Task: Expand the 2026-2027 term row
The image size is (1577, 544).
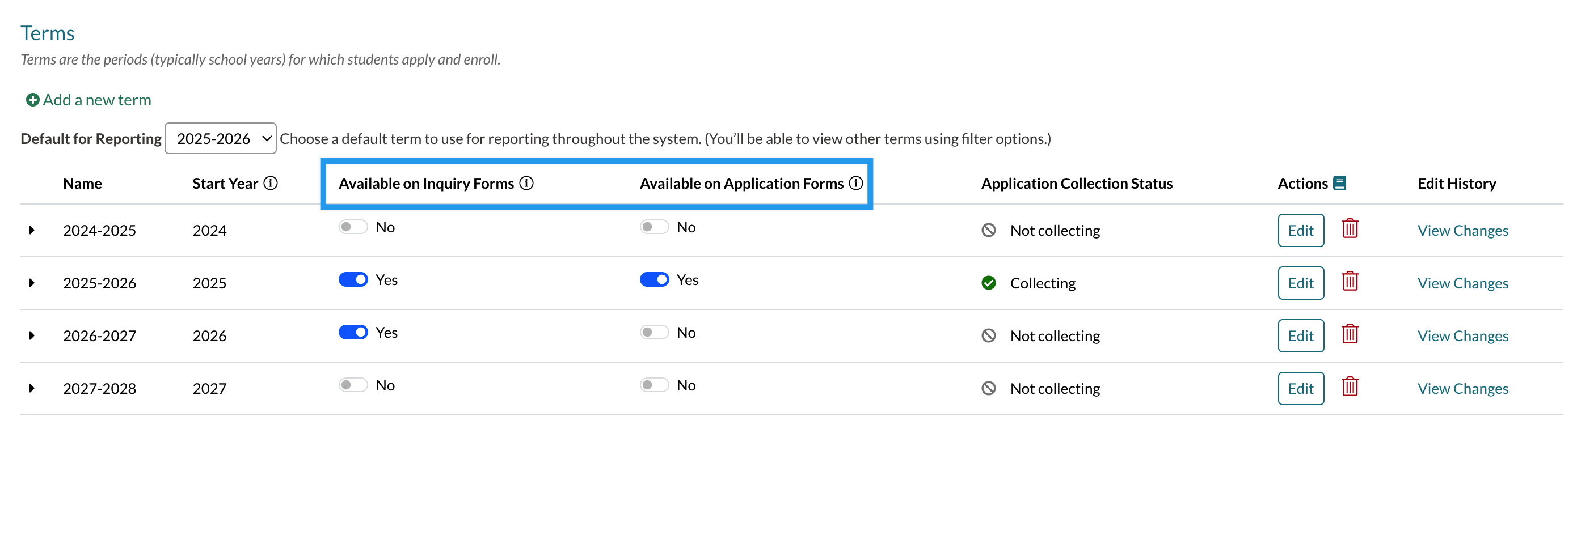Action: pos(32,335)
